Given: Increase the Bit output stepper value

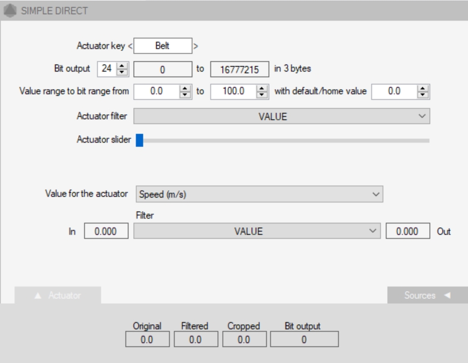Looking at the screenshot, I should click(x=122, y=66).
